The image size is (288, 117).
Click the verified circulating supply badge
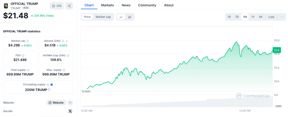point(52,85)
